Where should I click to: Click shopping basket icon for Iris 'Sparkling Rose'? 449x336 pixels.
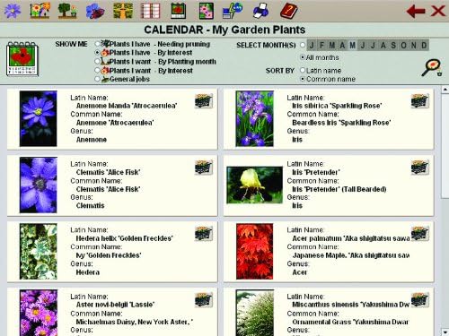coord(420,100)
